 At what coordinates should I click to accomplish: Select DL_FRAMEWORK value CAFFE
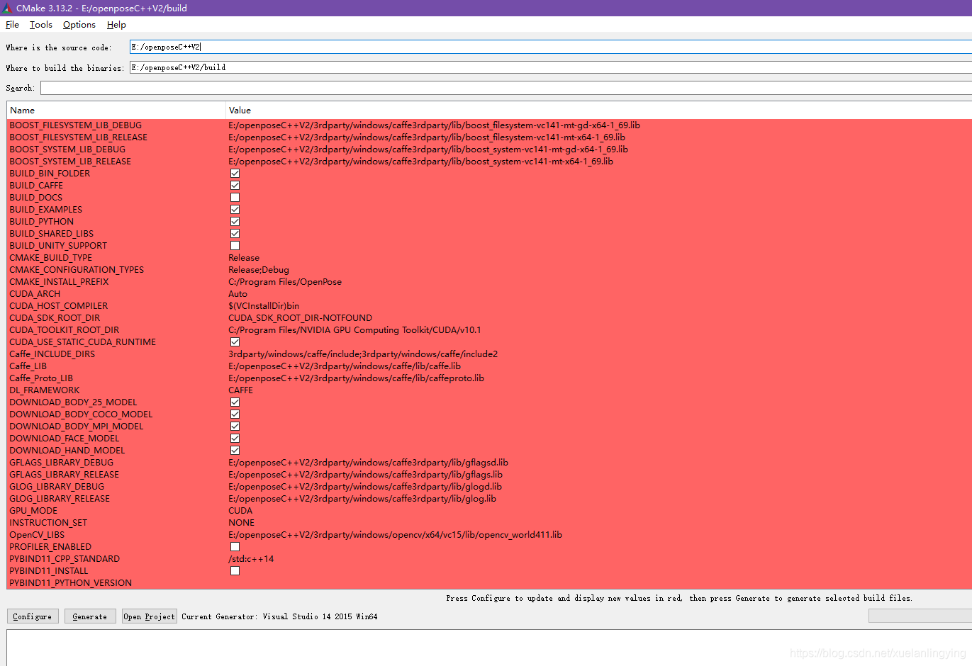click(241, 390)
